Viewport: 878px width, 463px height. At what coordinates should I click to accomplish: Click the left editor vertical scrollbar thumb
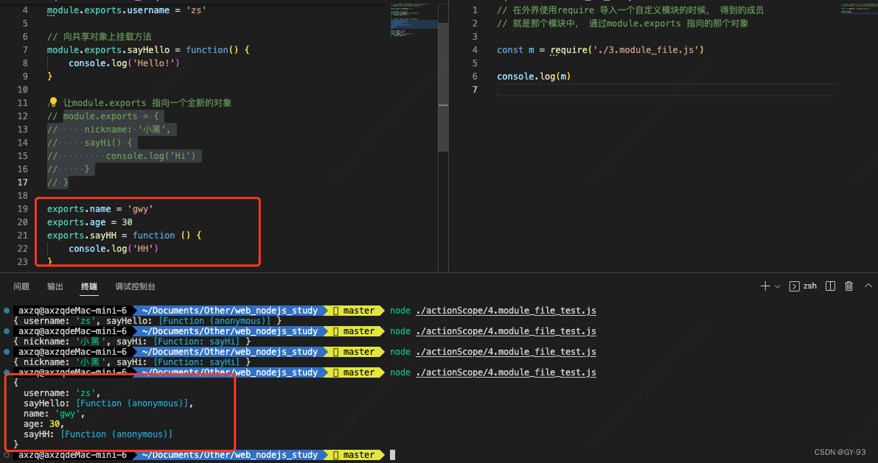coord(443,87)
